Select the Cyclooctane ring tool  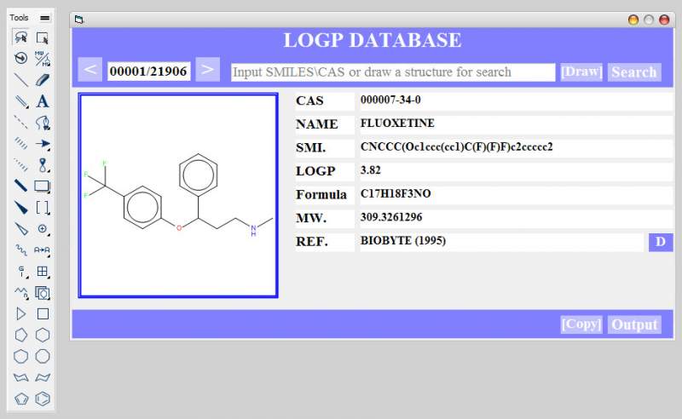42,357
